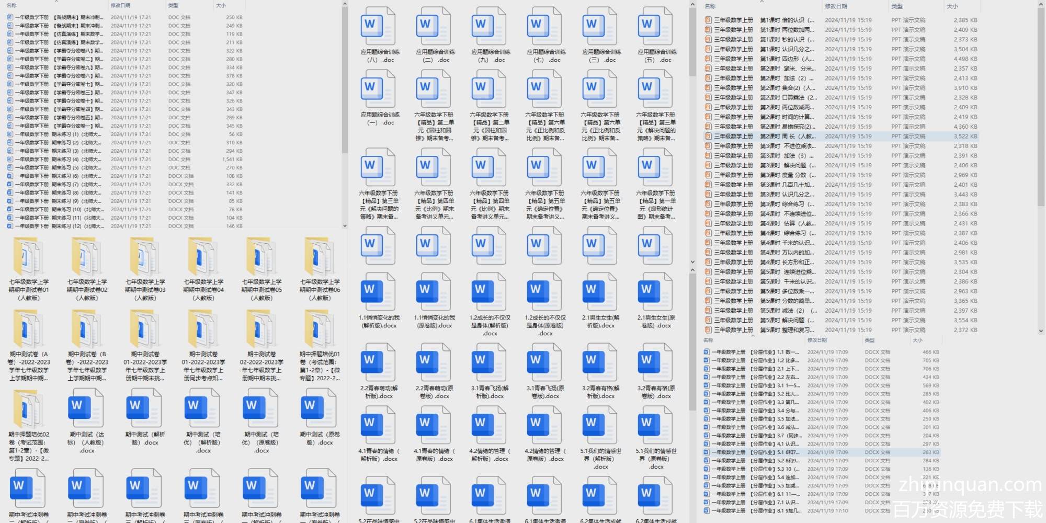
Task: Open 应用题综合训练（八）.doc Word file icon
Action: 378,26
